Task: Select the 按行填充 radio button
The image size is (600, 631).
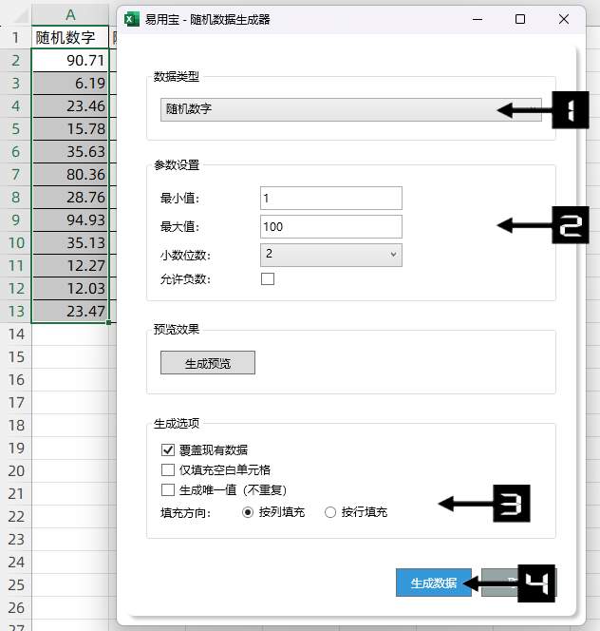Action: pyautogui.click(x=330, y=512)
